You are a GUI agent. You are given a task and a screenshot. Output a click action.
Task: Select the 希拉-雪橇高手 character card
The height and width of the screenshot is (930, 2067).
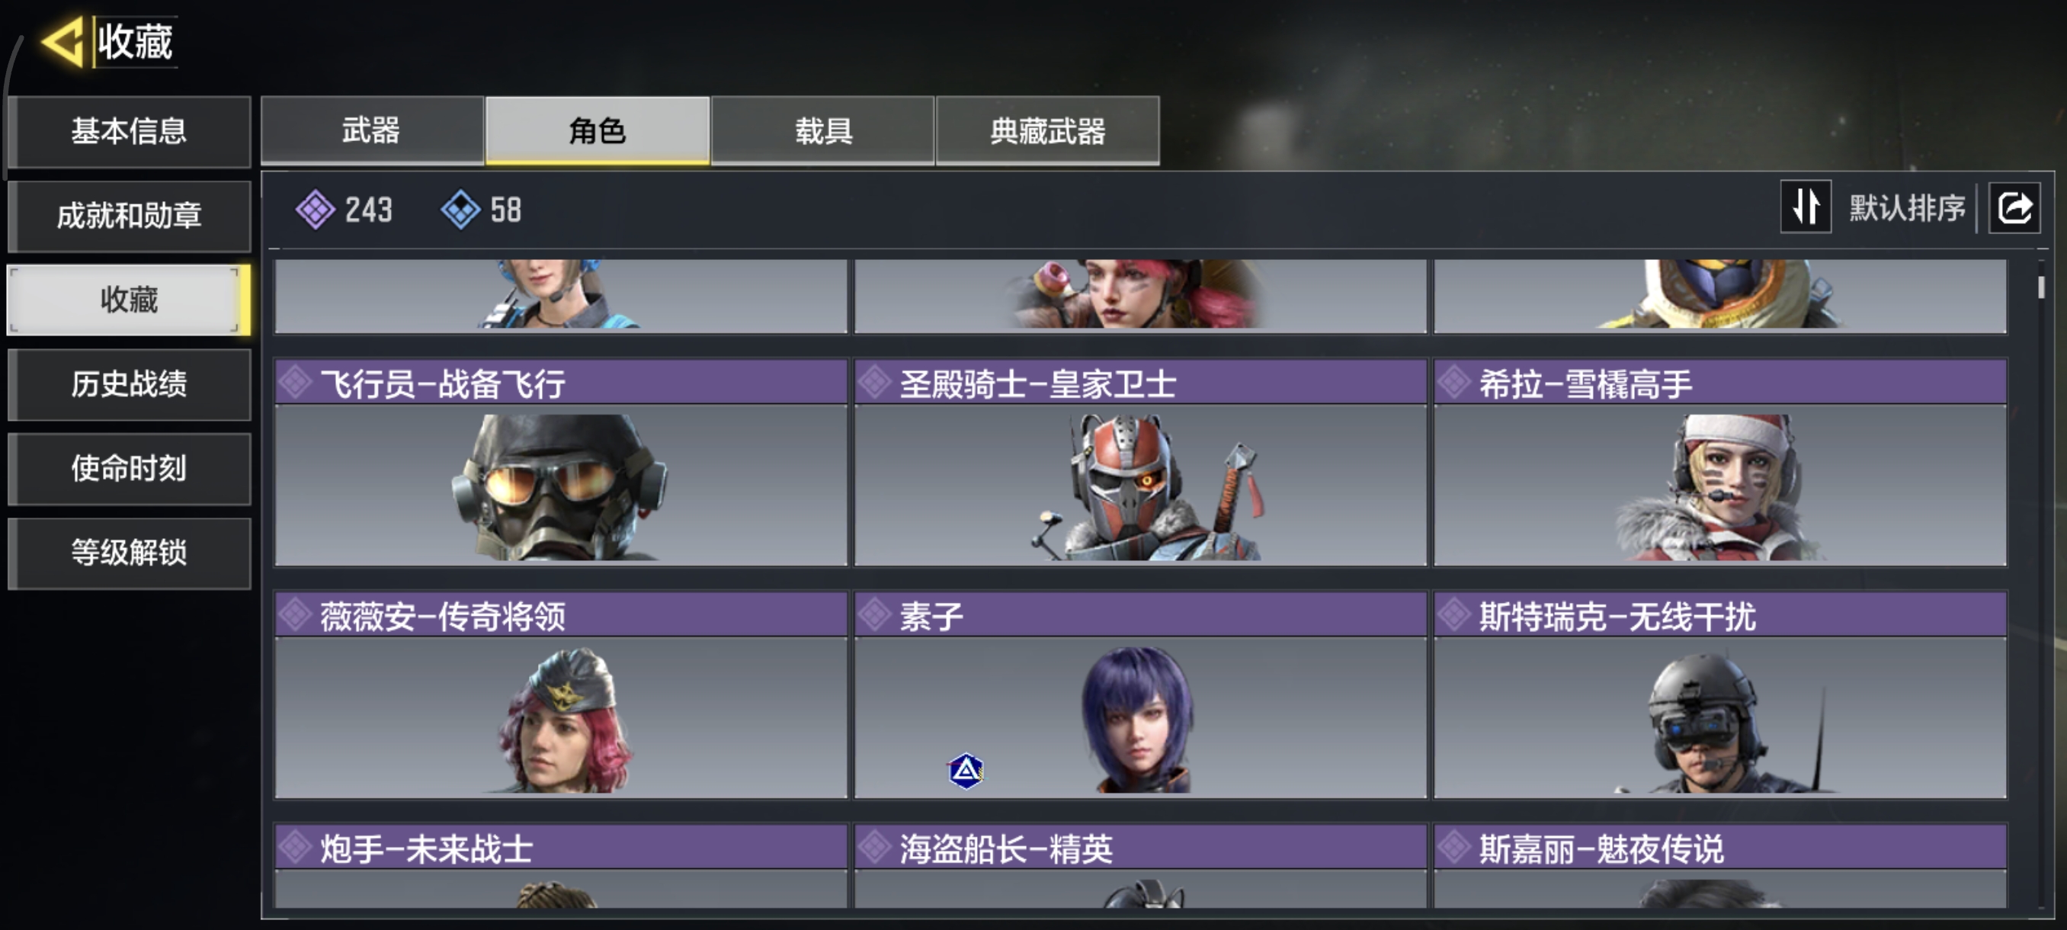point(1719,462)
